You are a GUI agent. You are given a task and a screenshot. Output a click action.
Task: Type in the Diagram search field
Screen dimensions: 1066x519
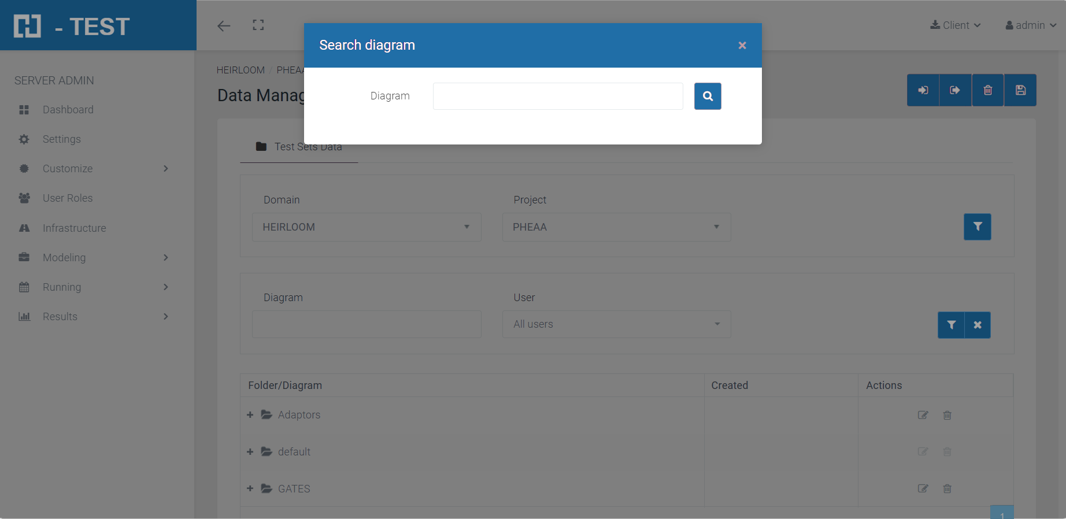[557, 96]
